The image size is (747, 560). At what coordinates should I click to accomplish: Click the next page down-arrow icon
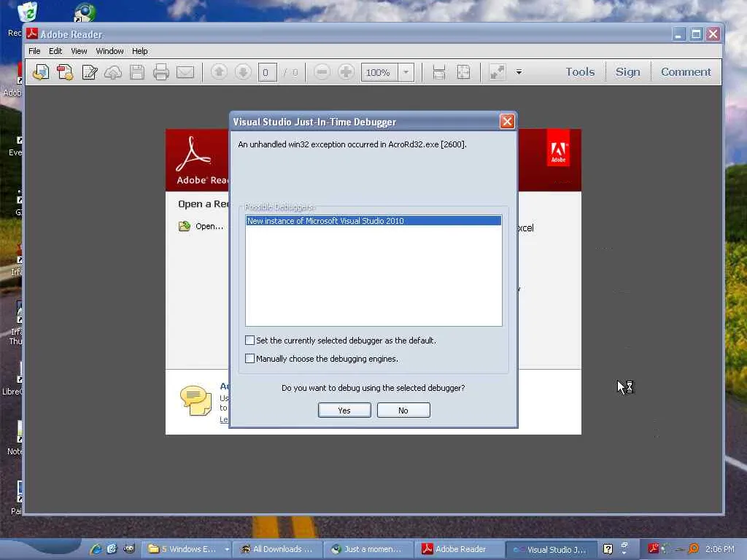[243, 72]
